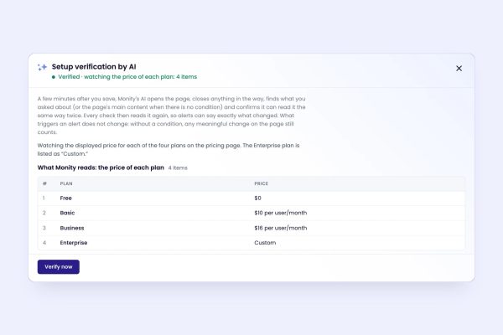Click the Verify now button
This screenshot has height=335, width=503.
click(59, 266)
